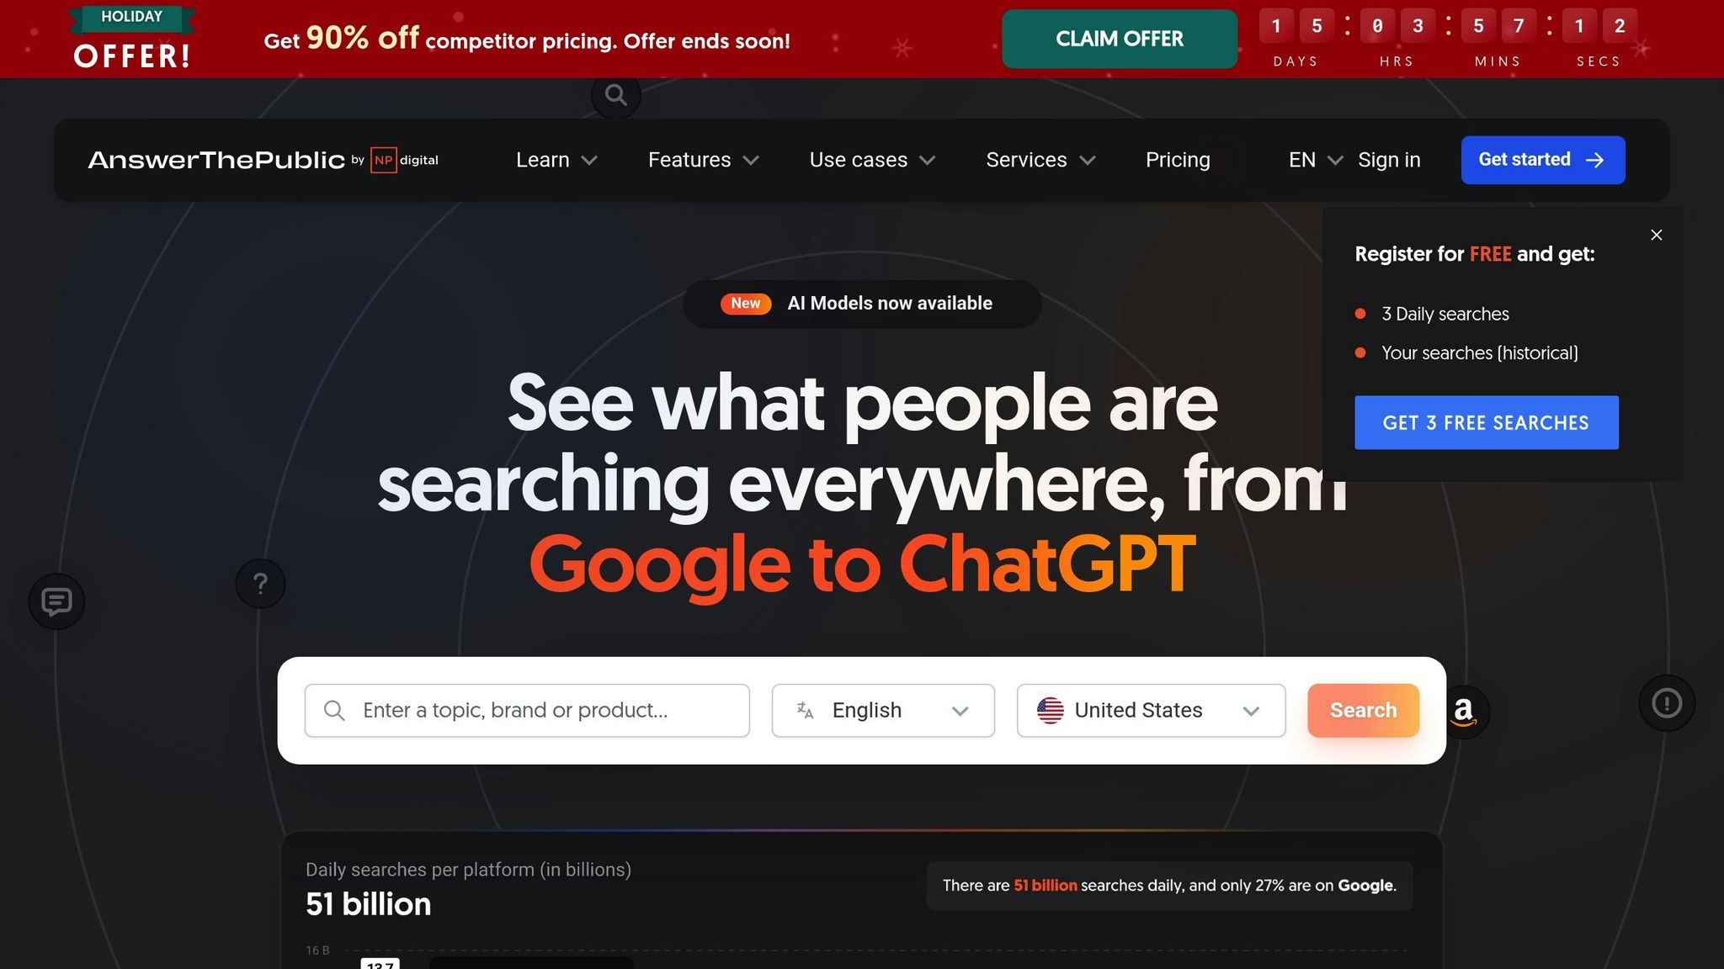Click the Amazon logo icon
Image resolution: width=1724 pixels, height=969 pixels.
(1464, 712)
